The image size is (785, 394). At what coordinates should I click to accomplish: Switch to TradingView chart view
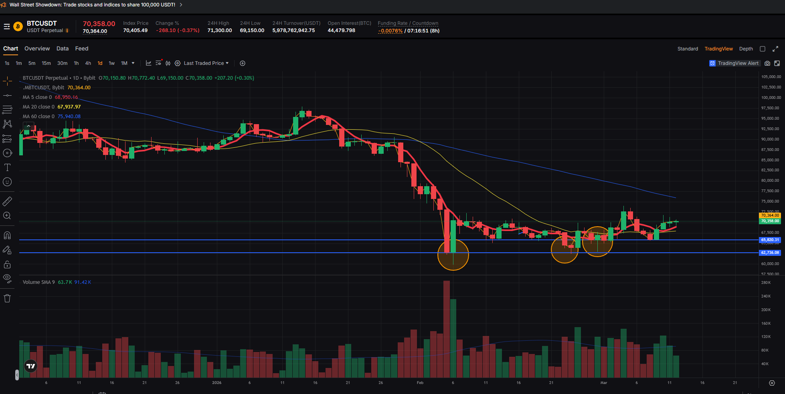(719, 49)
